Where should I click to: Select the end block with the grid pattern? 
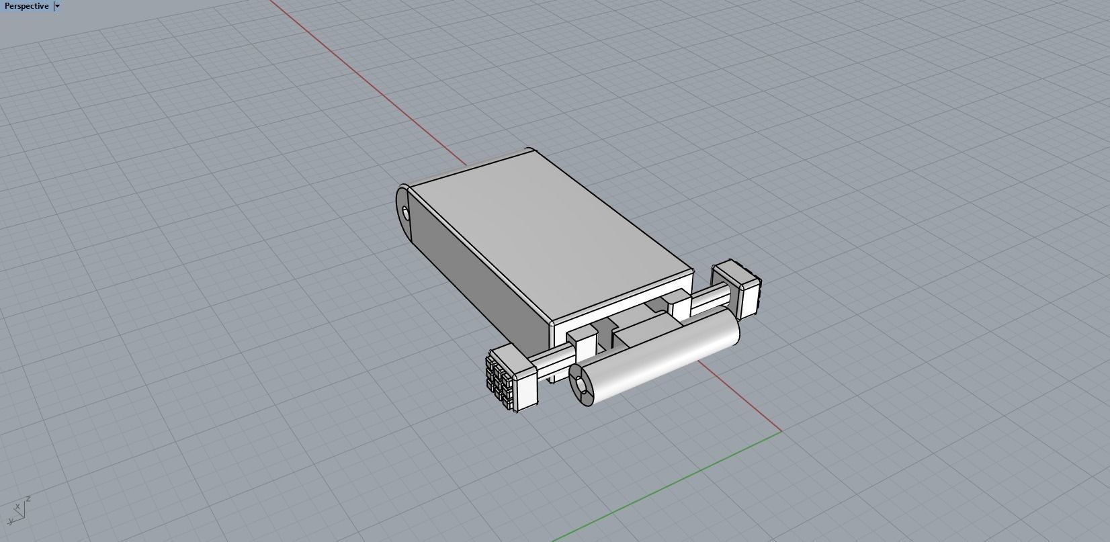[x=512, y=377]
